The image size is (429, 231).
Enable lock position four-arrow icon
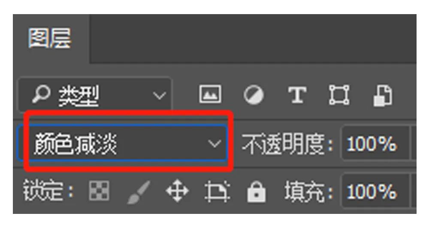(177, 191)
